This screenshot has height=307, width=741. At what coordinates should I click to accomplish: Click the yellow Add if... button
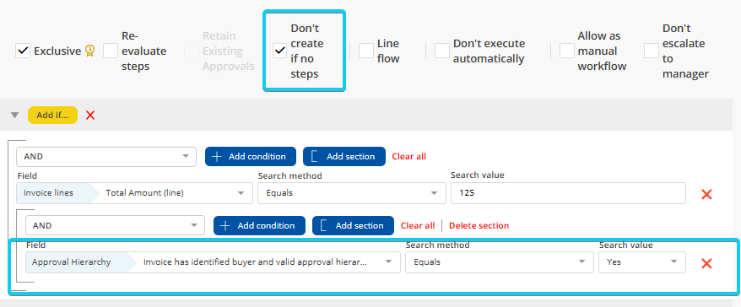(x=52, y=115)
